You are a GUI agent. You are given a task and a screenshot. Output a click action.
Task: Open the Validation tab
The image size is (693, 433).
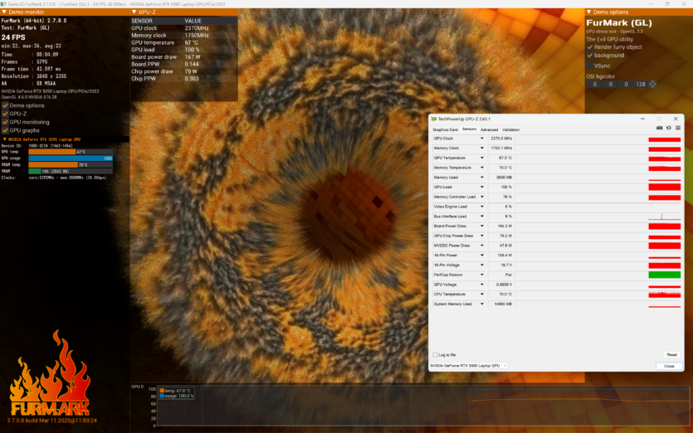[510, 130]
